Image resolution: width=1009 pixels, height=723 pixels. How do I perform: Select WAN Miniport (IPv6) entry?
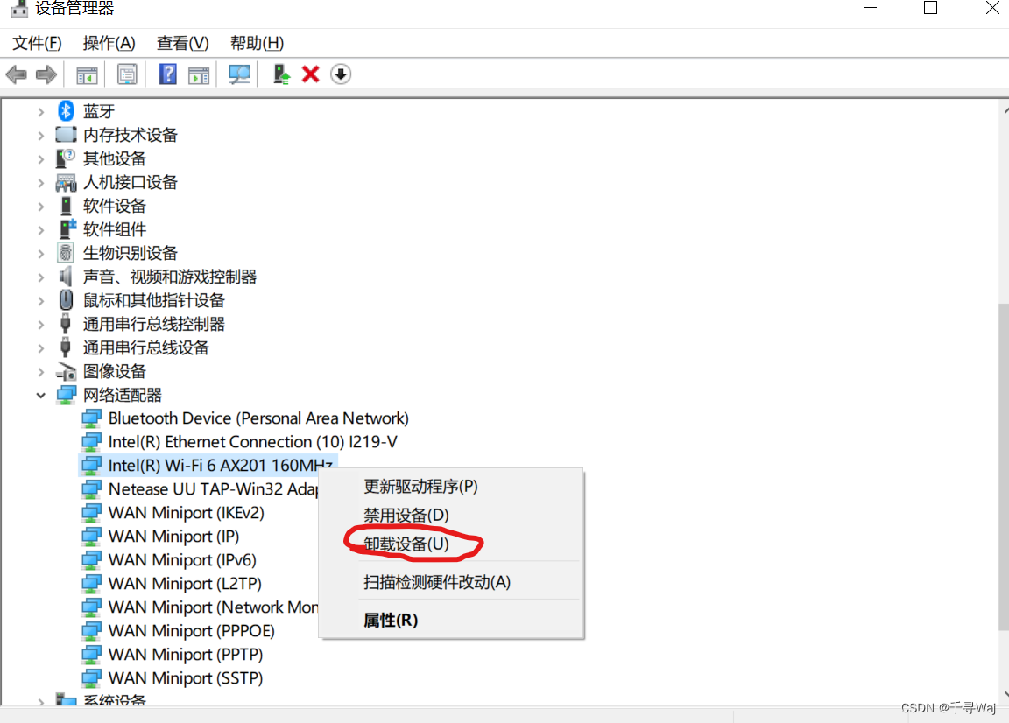[182, 559]
